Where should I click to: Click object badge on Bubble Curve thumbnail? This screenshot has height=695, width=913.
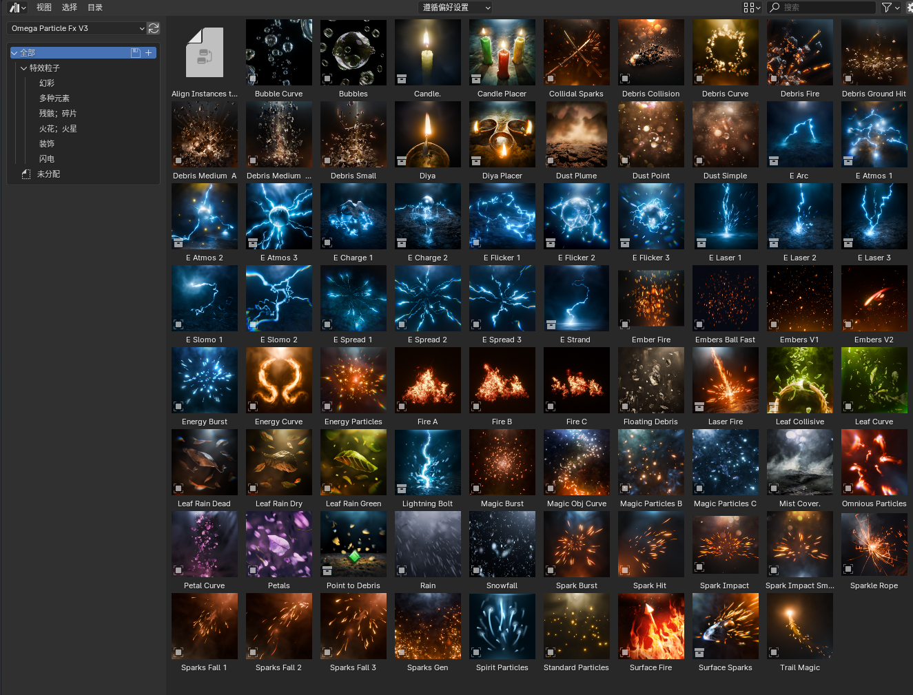(x=253, y=79)
